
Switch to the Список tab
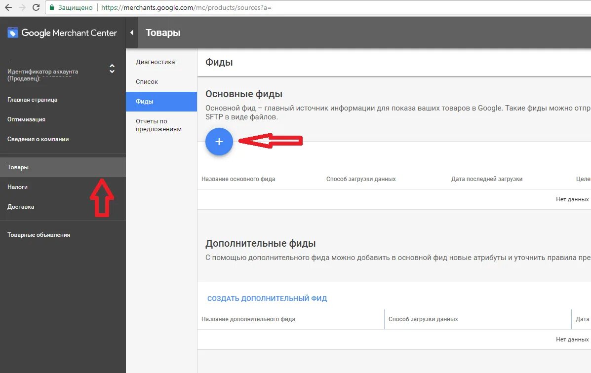click(x=161, y=82)
